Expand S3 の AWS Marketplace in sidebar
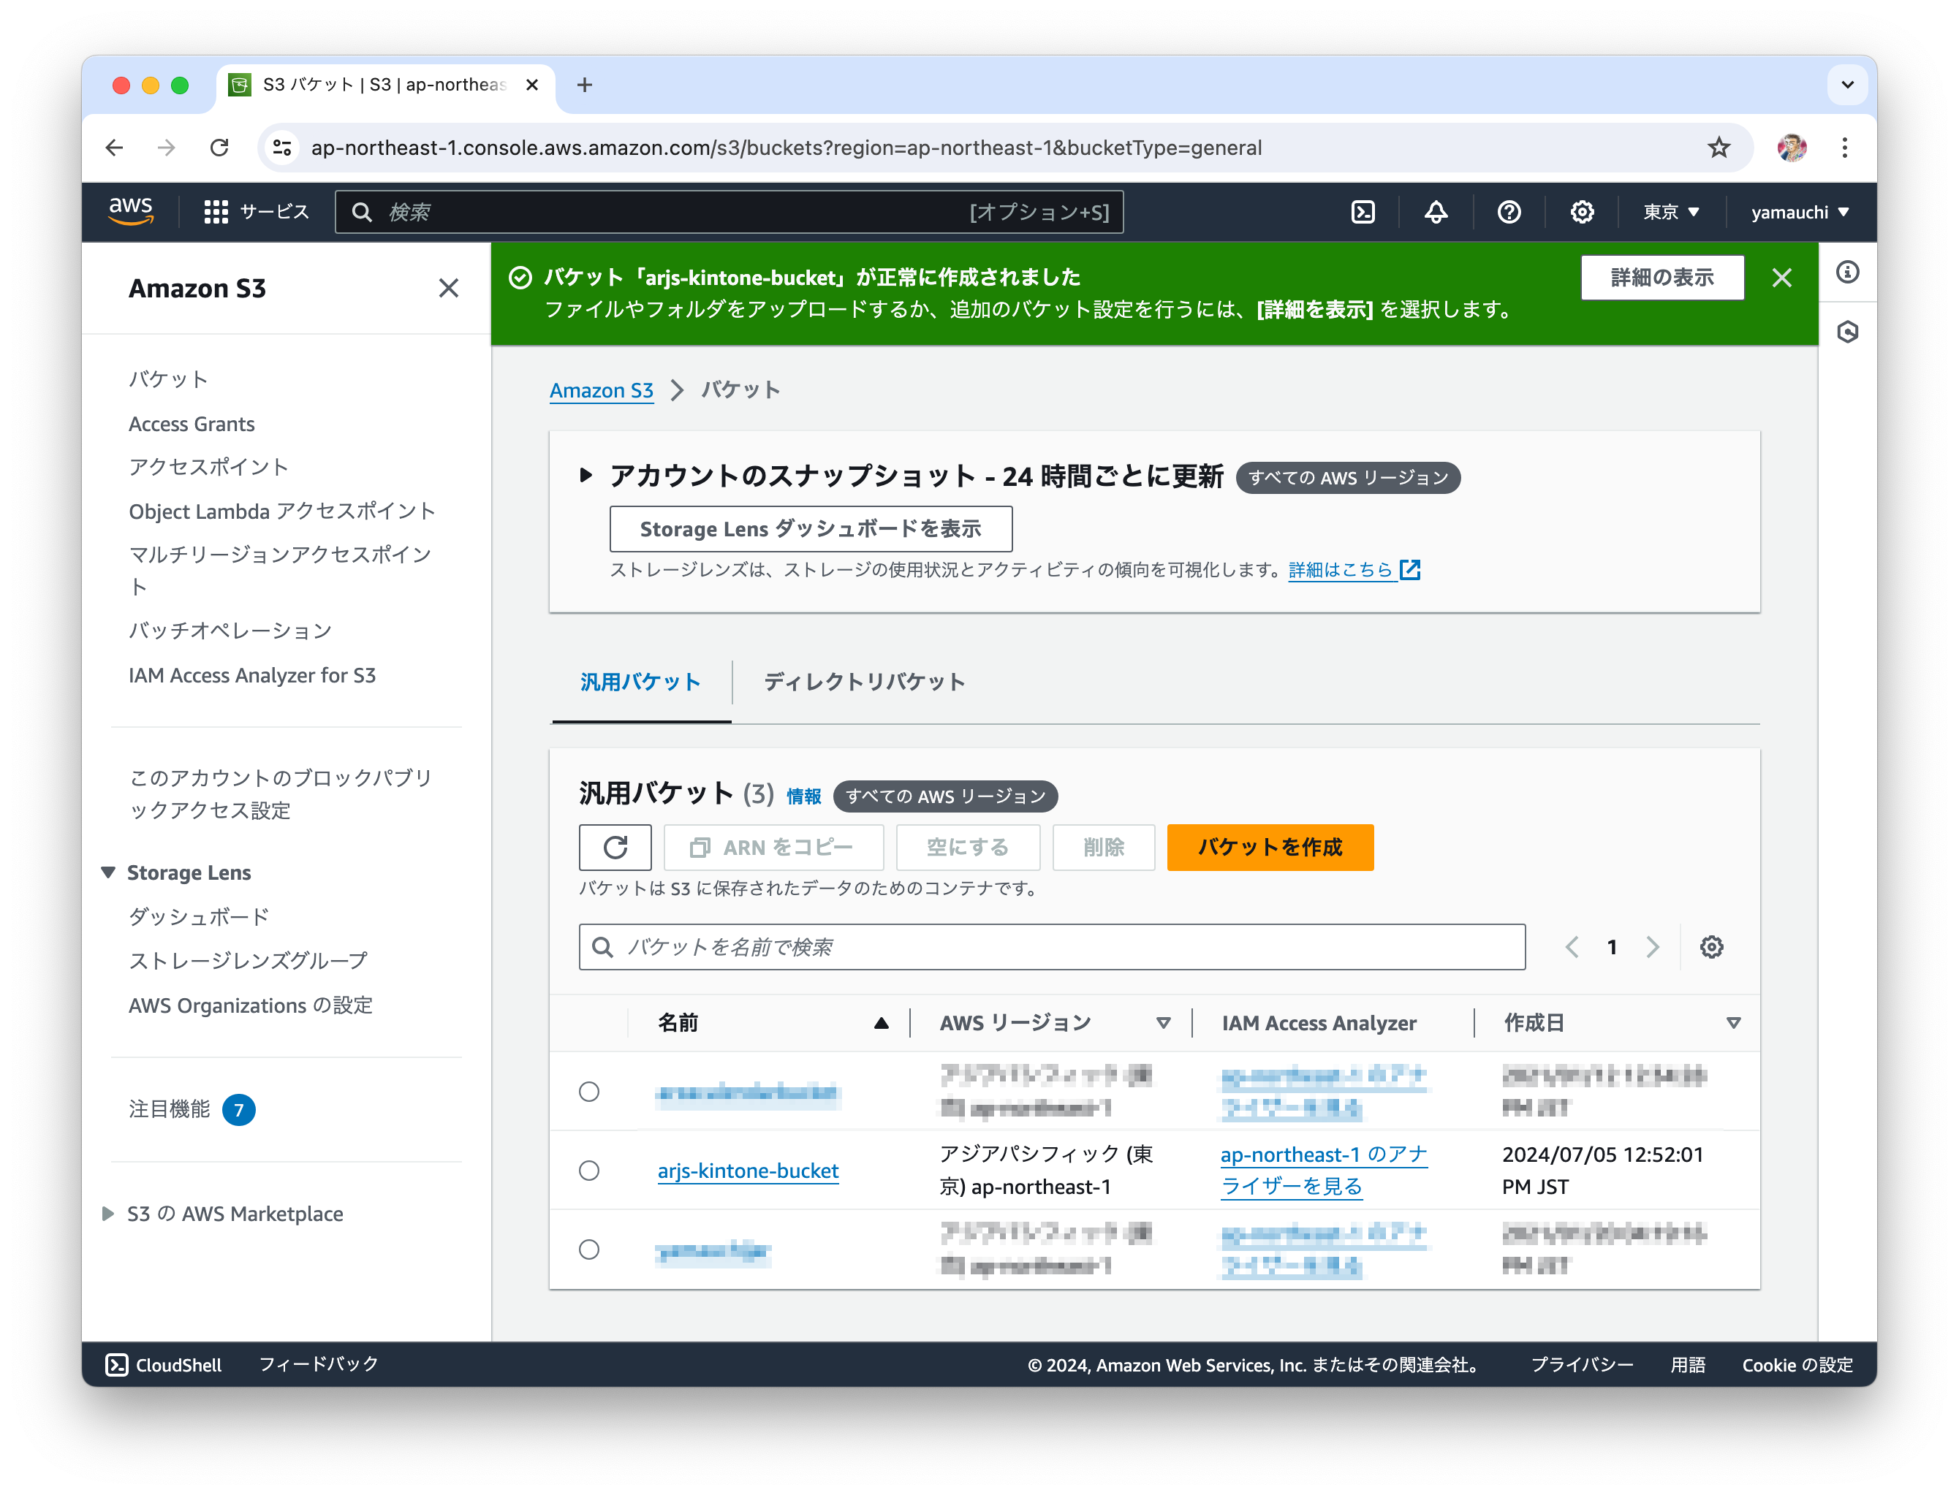Viewport: 1959px width, 1495px height. pyautogui.click(x=107, y=1214)
